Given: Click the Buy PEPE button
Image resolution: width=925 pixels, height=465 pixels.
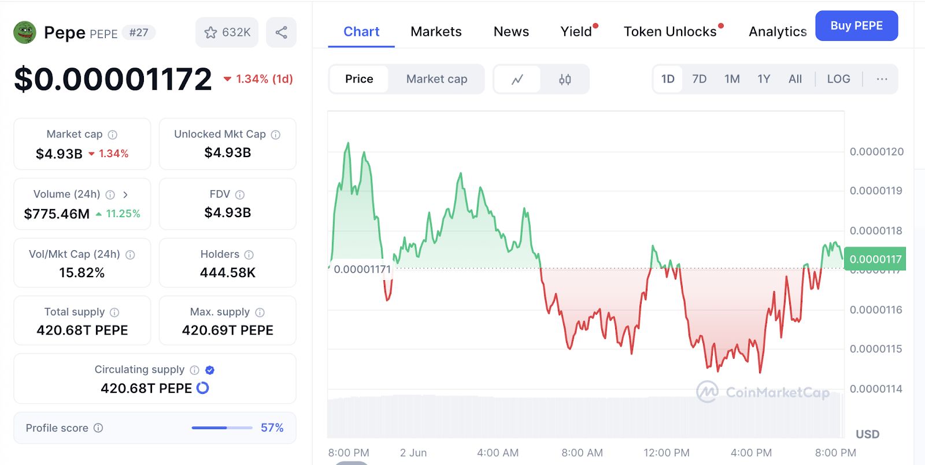Looking at the screenshot, I should [x=856, y=26].
